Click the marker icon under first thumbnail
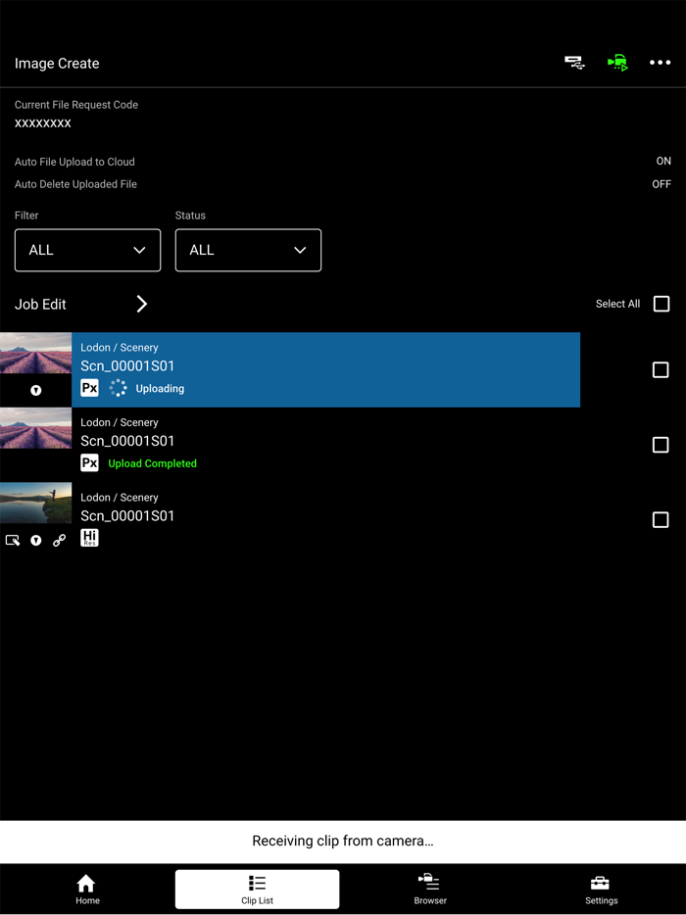 coord(35,390)
